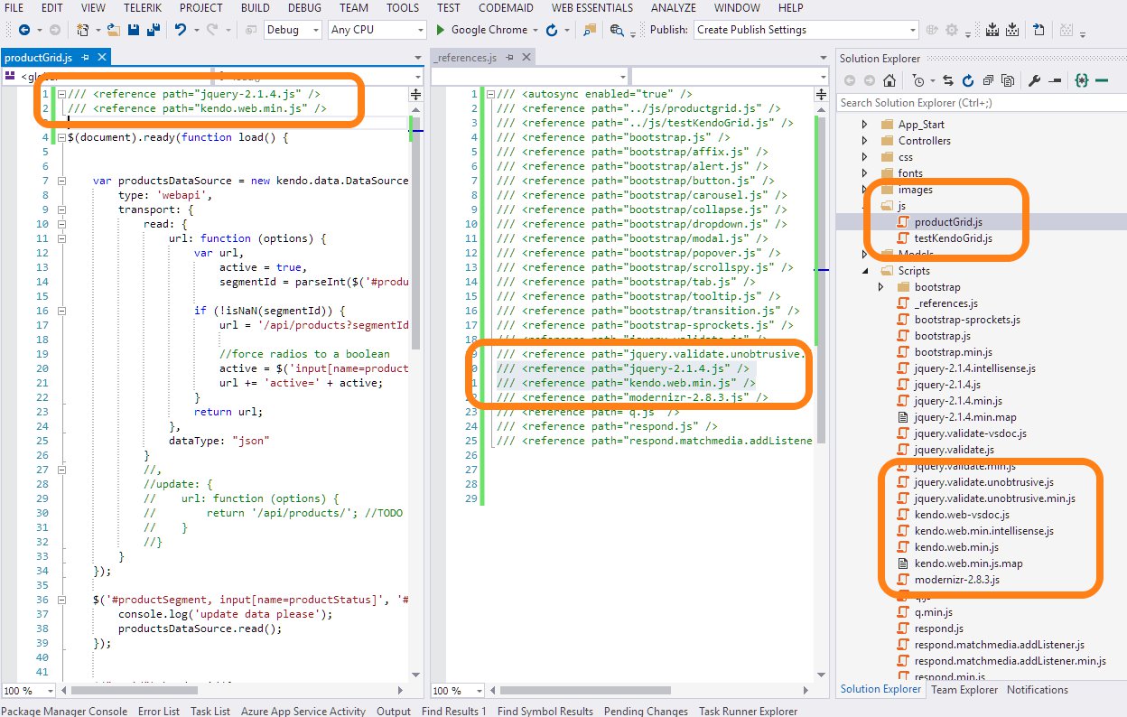Select testKendoGrid.js in Solution Explorer
The height and width of the screenshot is (717, 1127).
point(953,238)
